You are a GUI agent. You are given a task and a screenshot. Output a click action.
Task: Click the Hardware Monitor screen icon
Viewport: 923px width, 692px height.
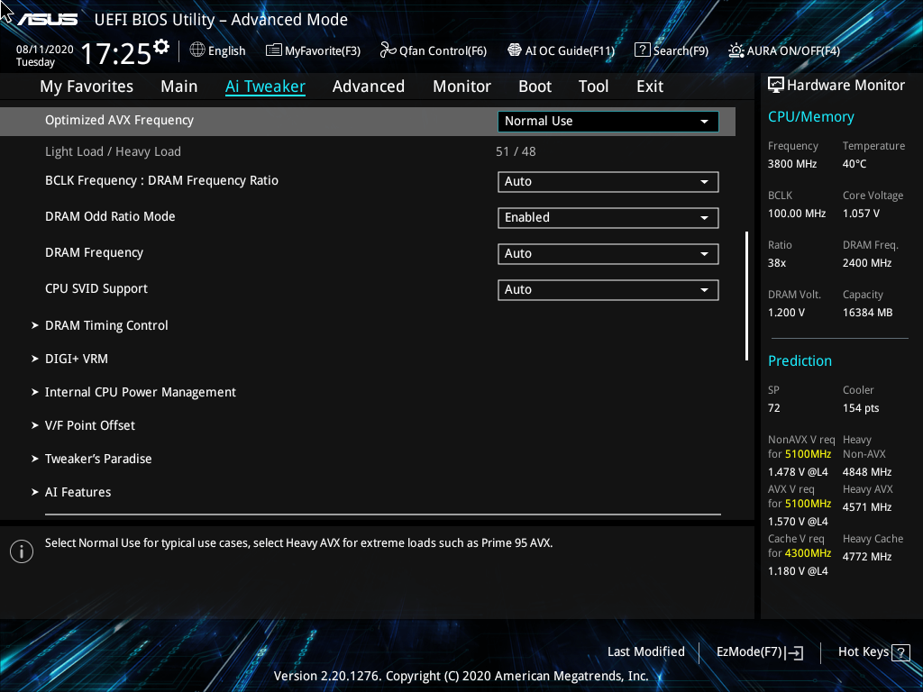[x=776, y=86]
